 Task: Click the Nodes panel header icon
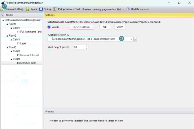pyautogui.click(x=3, y=15)
